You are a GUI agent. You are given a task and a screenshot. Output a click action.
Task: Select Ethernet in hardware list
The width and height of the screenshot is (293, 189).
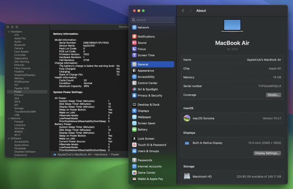point(19,65)
